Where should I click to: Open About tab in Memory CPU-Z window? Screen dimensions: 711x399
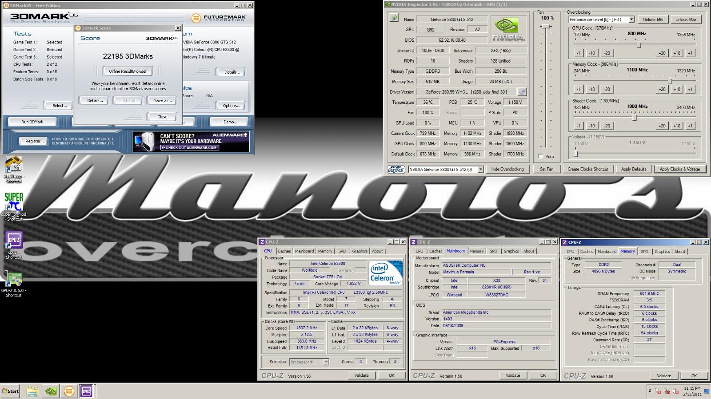point(680,252)
